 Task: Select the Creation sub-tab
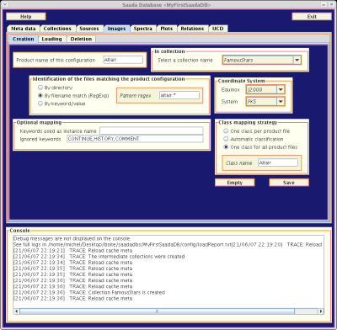tap(24, 39)
